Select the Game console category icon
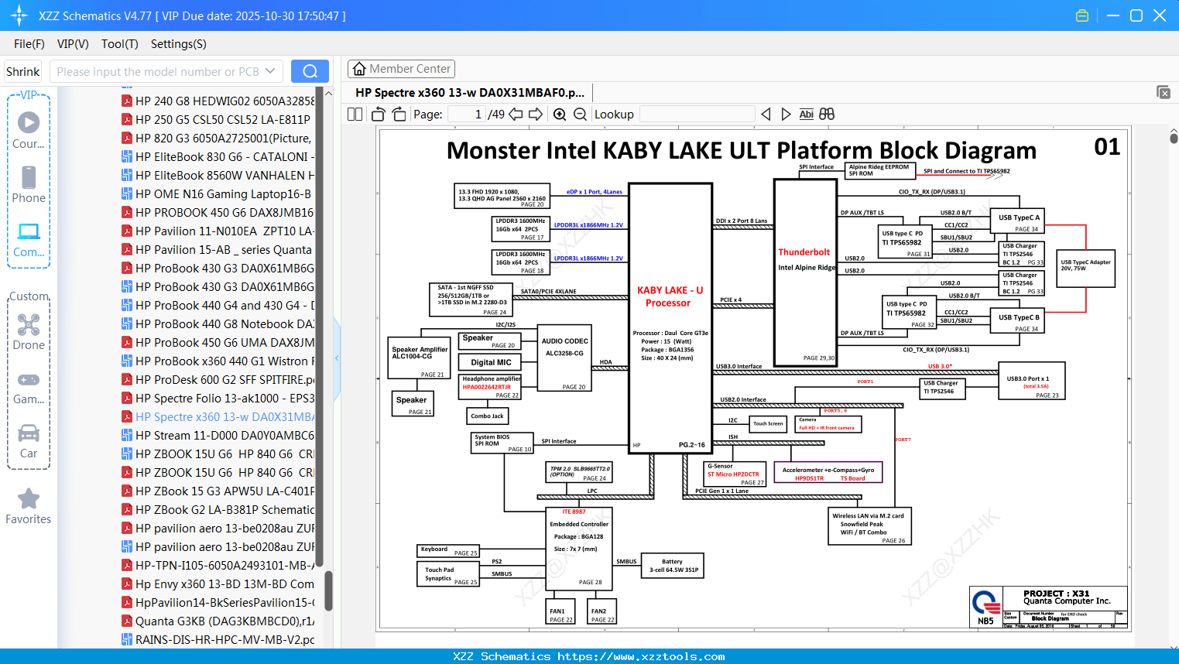Viewport: 1179px width, 664px height. click(x=29, y=379)
